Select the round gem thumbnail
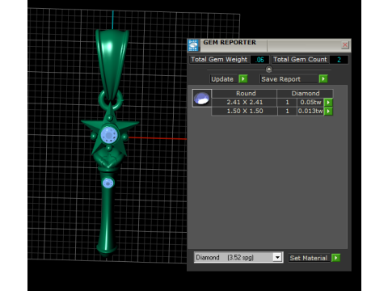This screenshot has width=388, height=291. (x=202, y=98)
